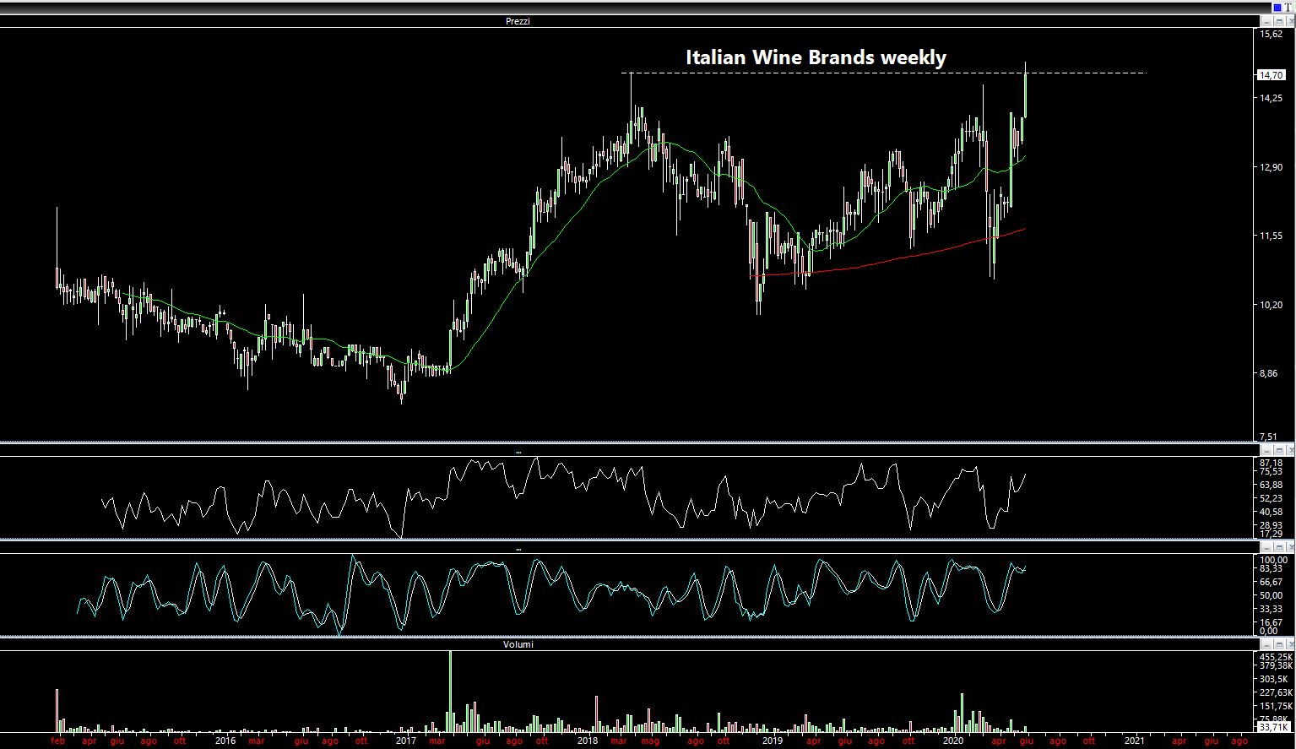Close the Prezzi price panel
The image size is (1296, 749).
click(1291, 20)
